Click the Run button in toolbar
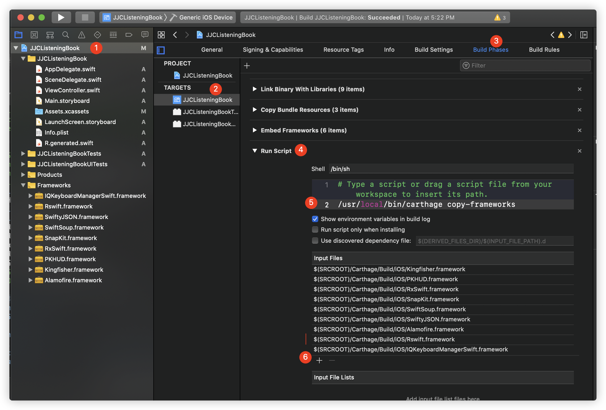 (x=62, y=17)
